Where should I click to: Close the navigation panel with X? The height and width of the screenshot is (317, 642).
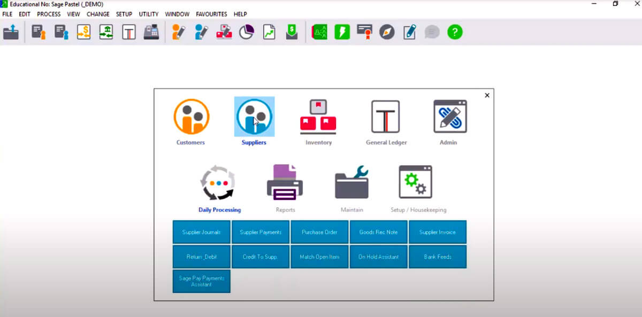pyautogui.click(x=487, y=95)
